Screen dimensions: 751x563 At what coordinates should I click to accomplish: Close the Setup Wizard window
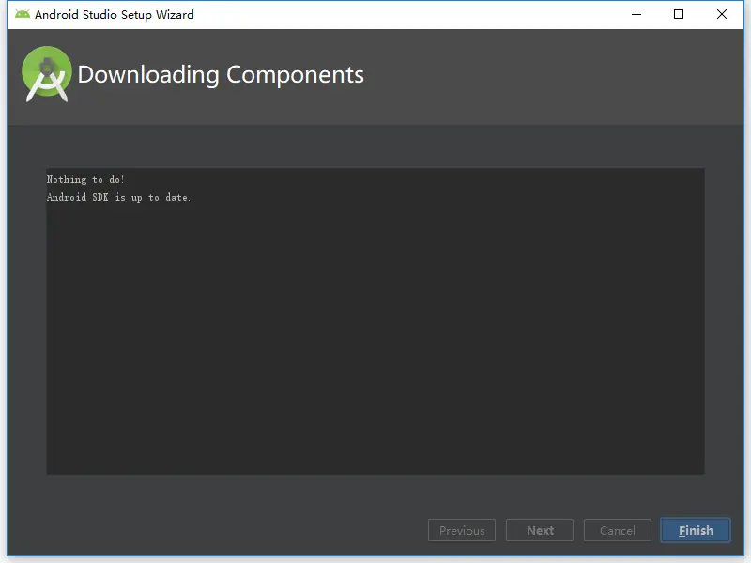coord(722,14)
